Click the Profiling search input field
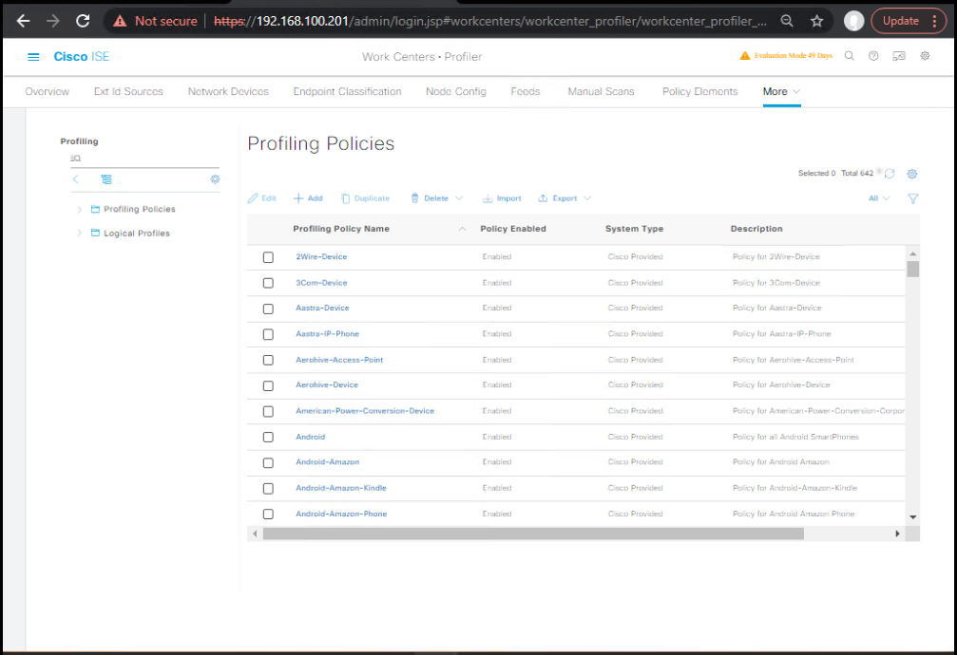This screenshot has width=957, height=655. [144, 159]
